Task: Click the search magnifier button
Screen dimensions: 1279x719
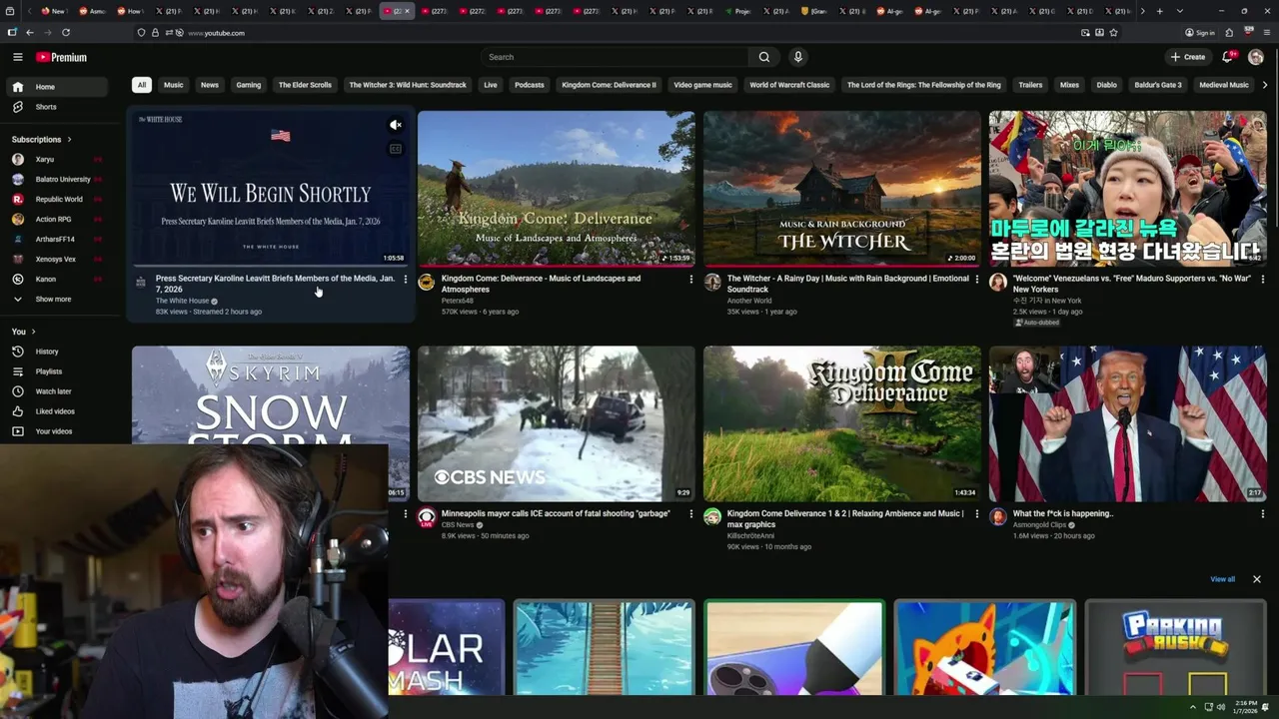Action: click(764, 57)
